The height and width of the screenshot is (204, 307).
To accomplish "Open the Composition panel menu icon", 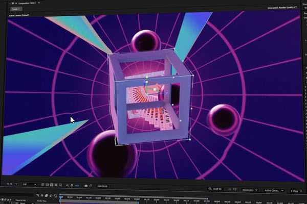I will [39, 3].
